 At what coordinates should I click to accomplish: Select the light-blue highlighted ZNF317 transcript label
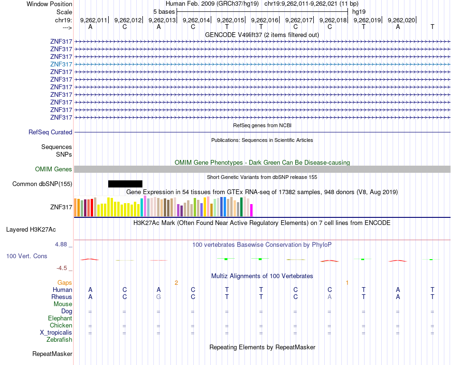point(61,64)
